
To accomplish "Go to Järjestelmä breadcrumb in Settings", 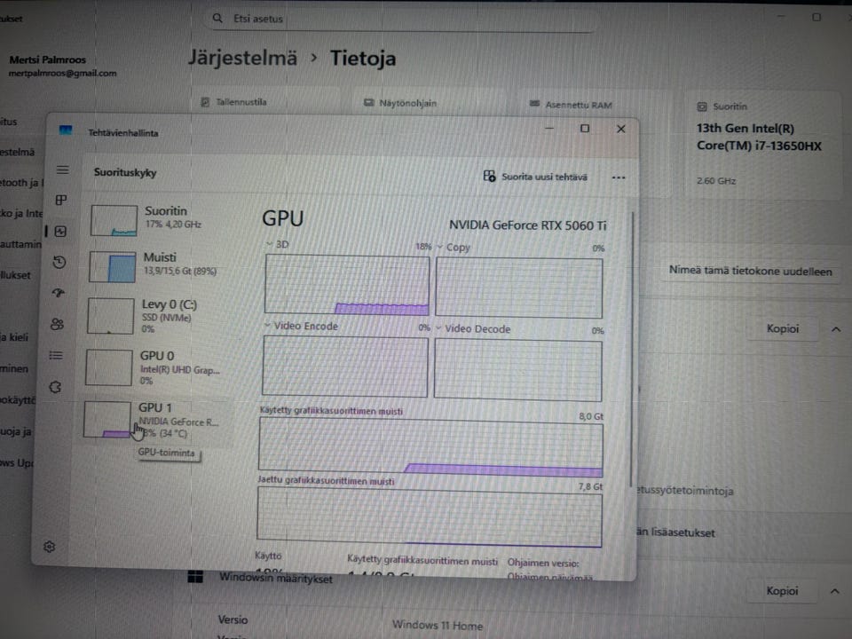I will coord(242,58).
